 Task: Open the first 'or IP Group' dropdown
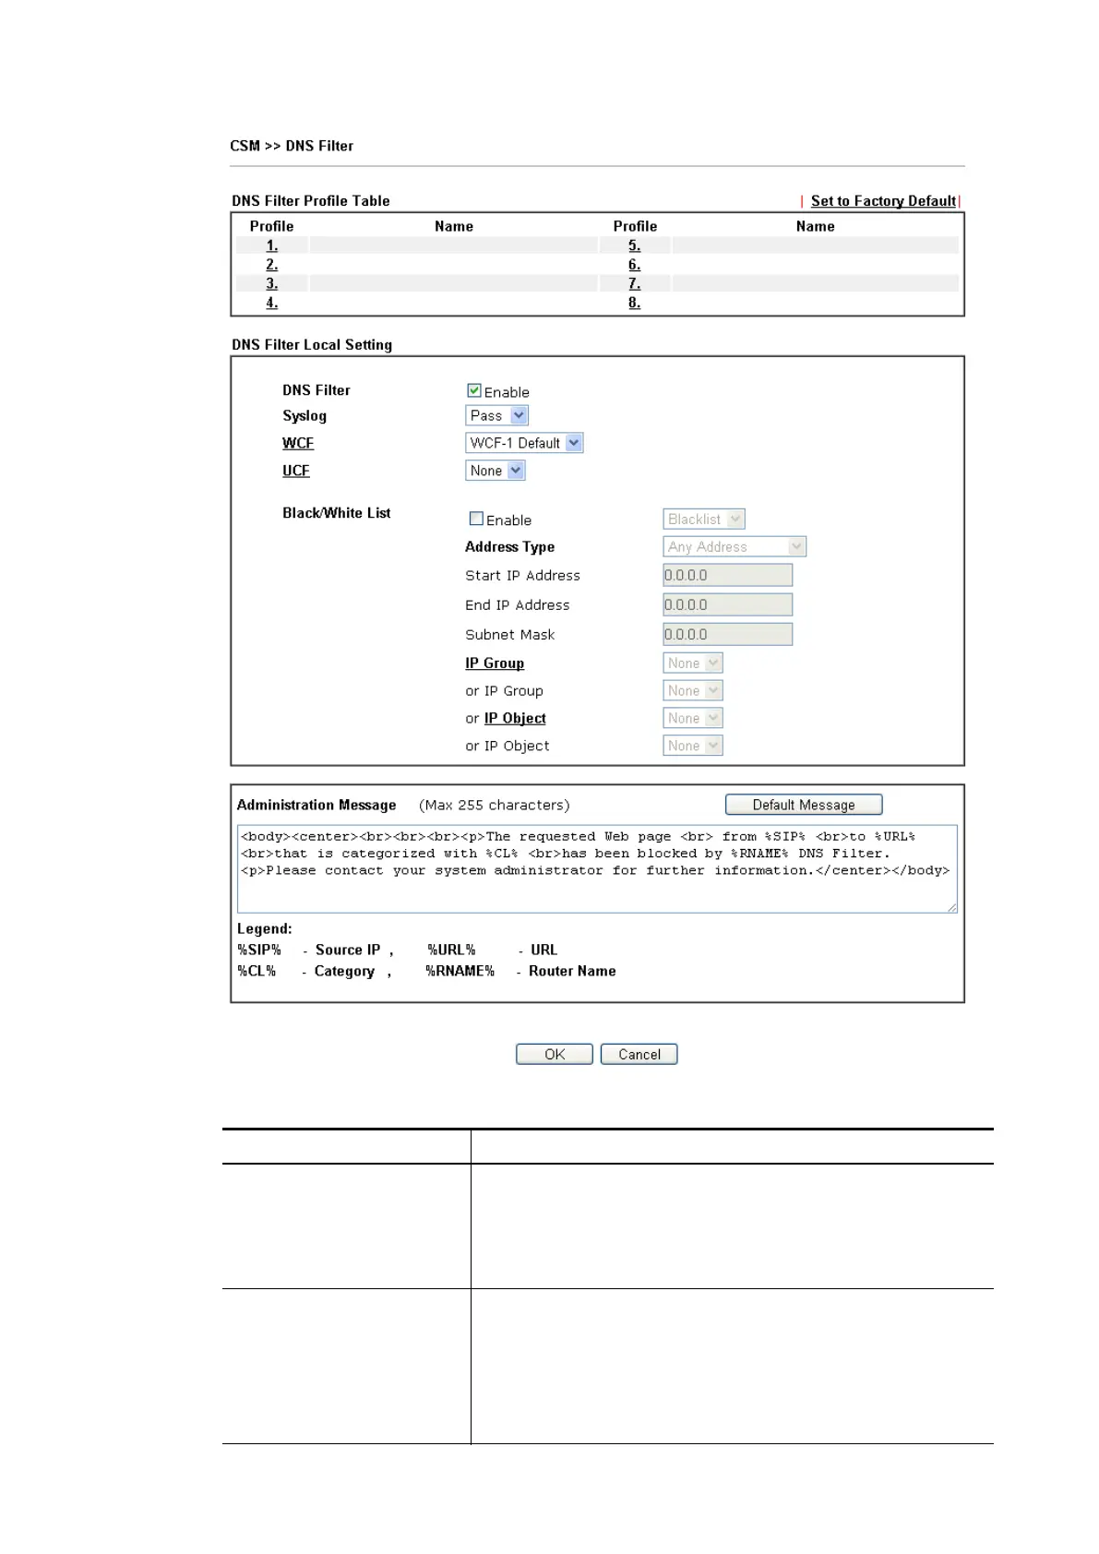coord(693,690)
